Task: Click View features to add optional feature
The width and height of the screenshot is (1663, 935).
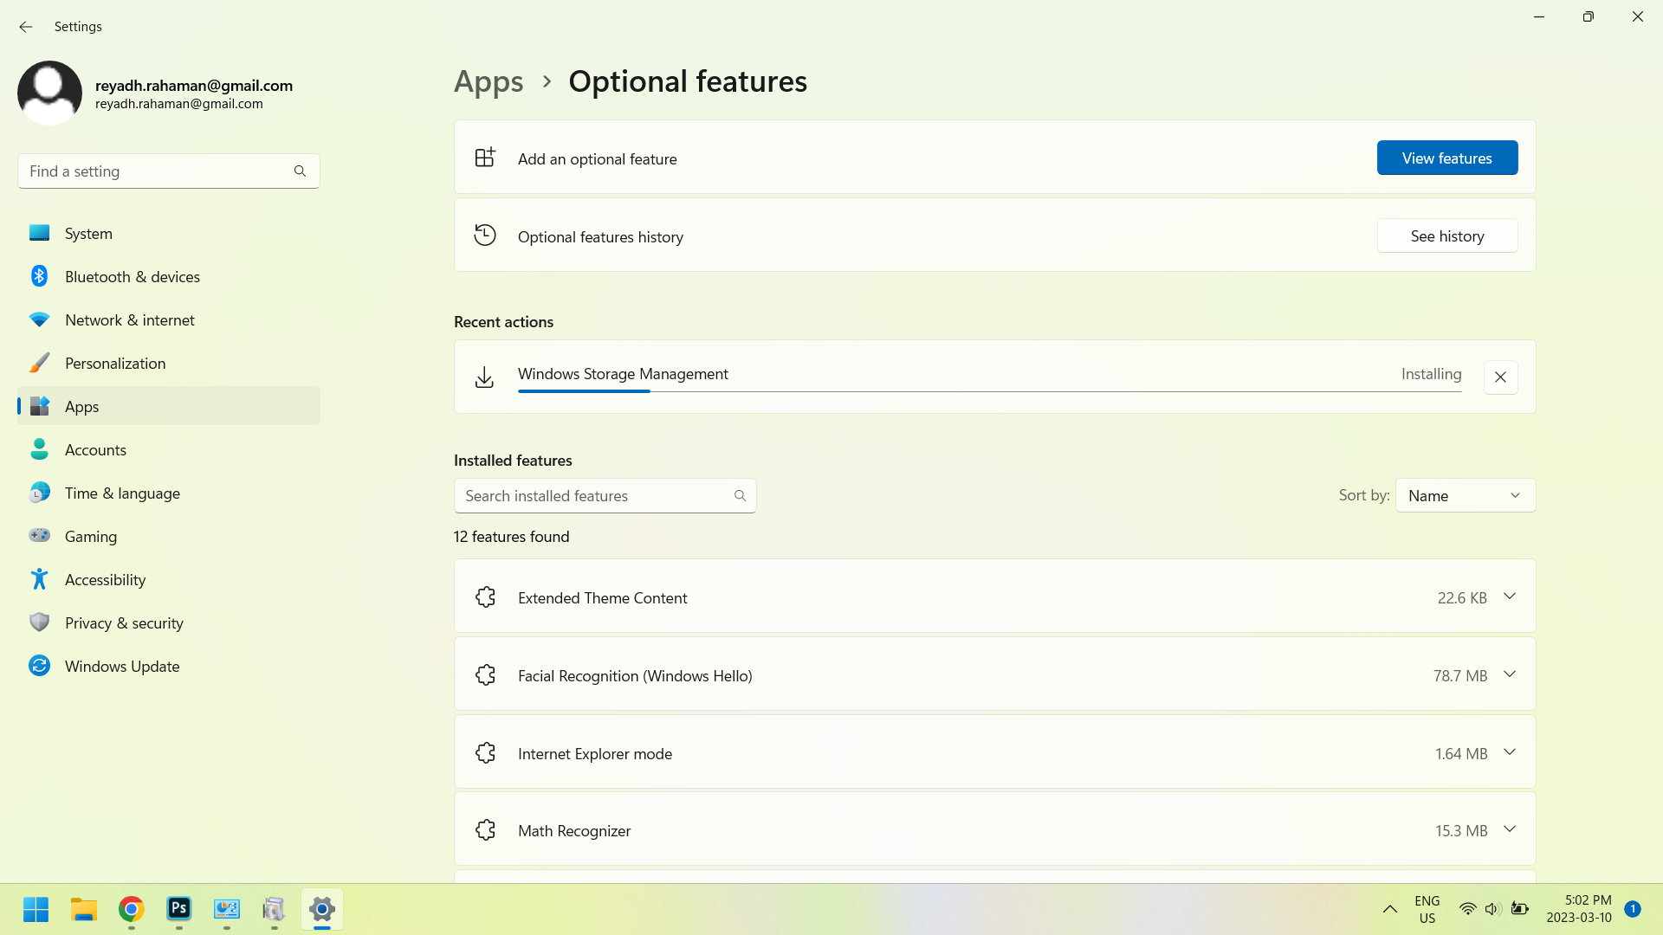Action: pyautogui.click(x=1447, y=158)
